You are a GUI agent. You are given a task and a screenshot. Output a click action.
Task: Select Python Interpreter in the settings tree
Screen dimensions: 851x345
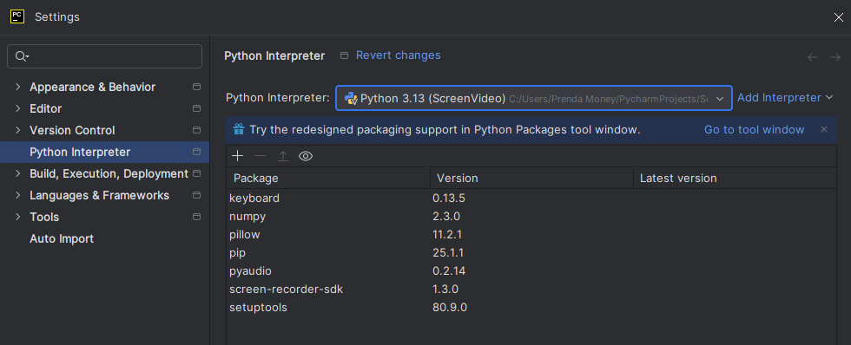[105, 153]
